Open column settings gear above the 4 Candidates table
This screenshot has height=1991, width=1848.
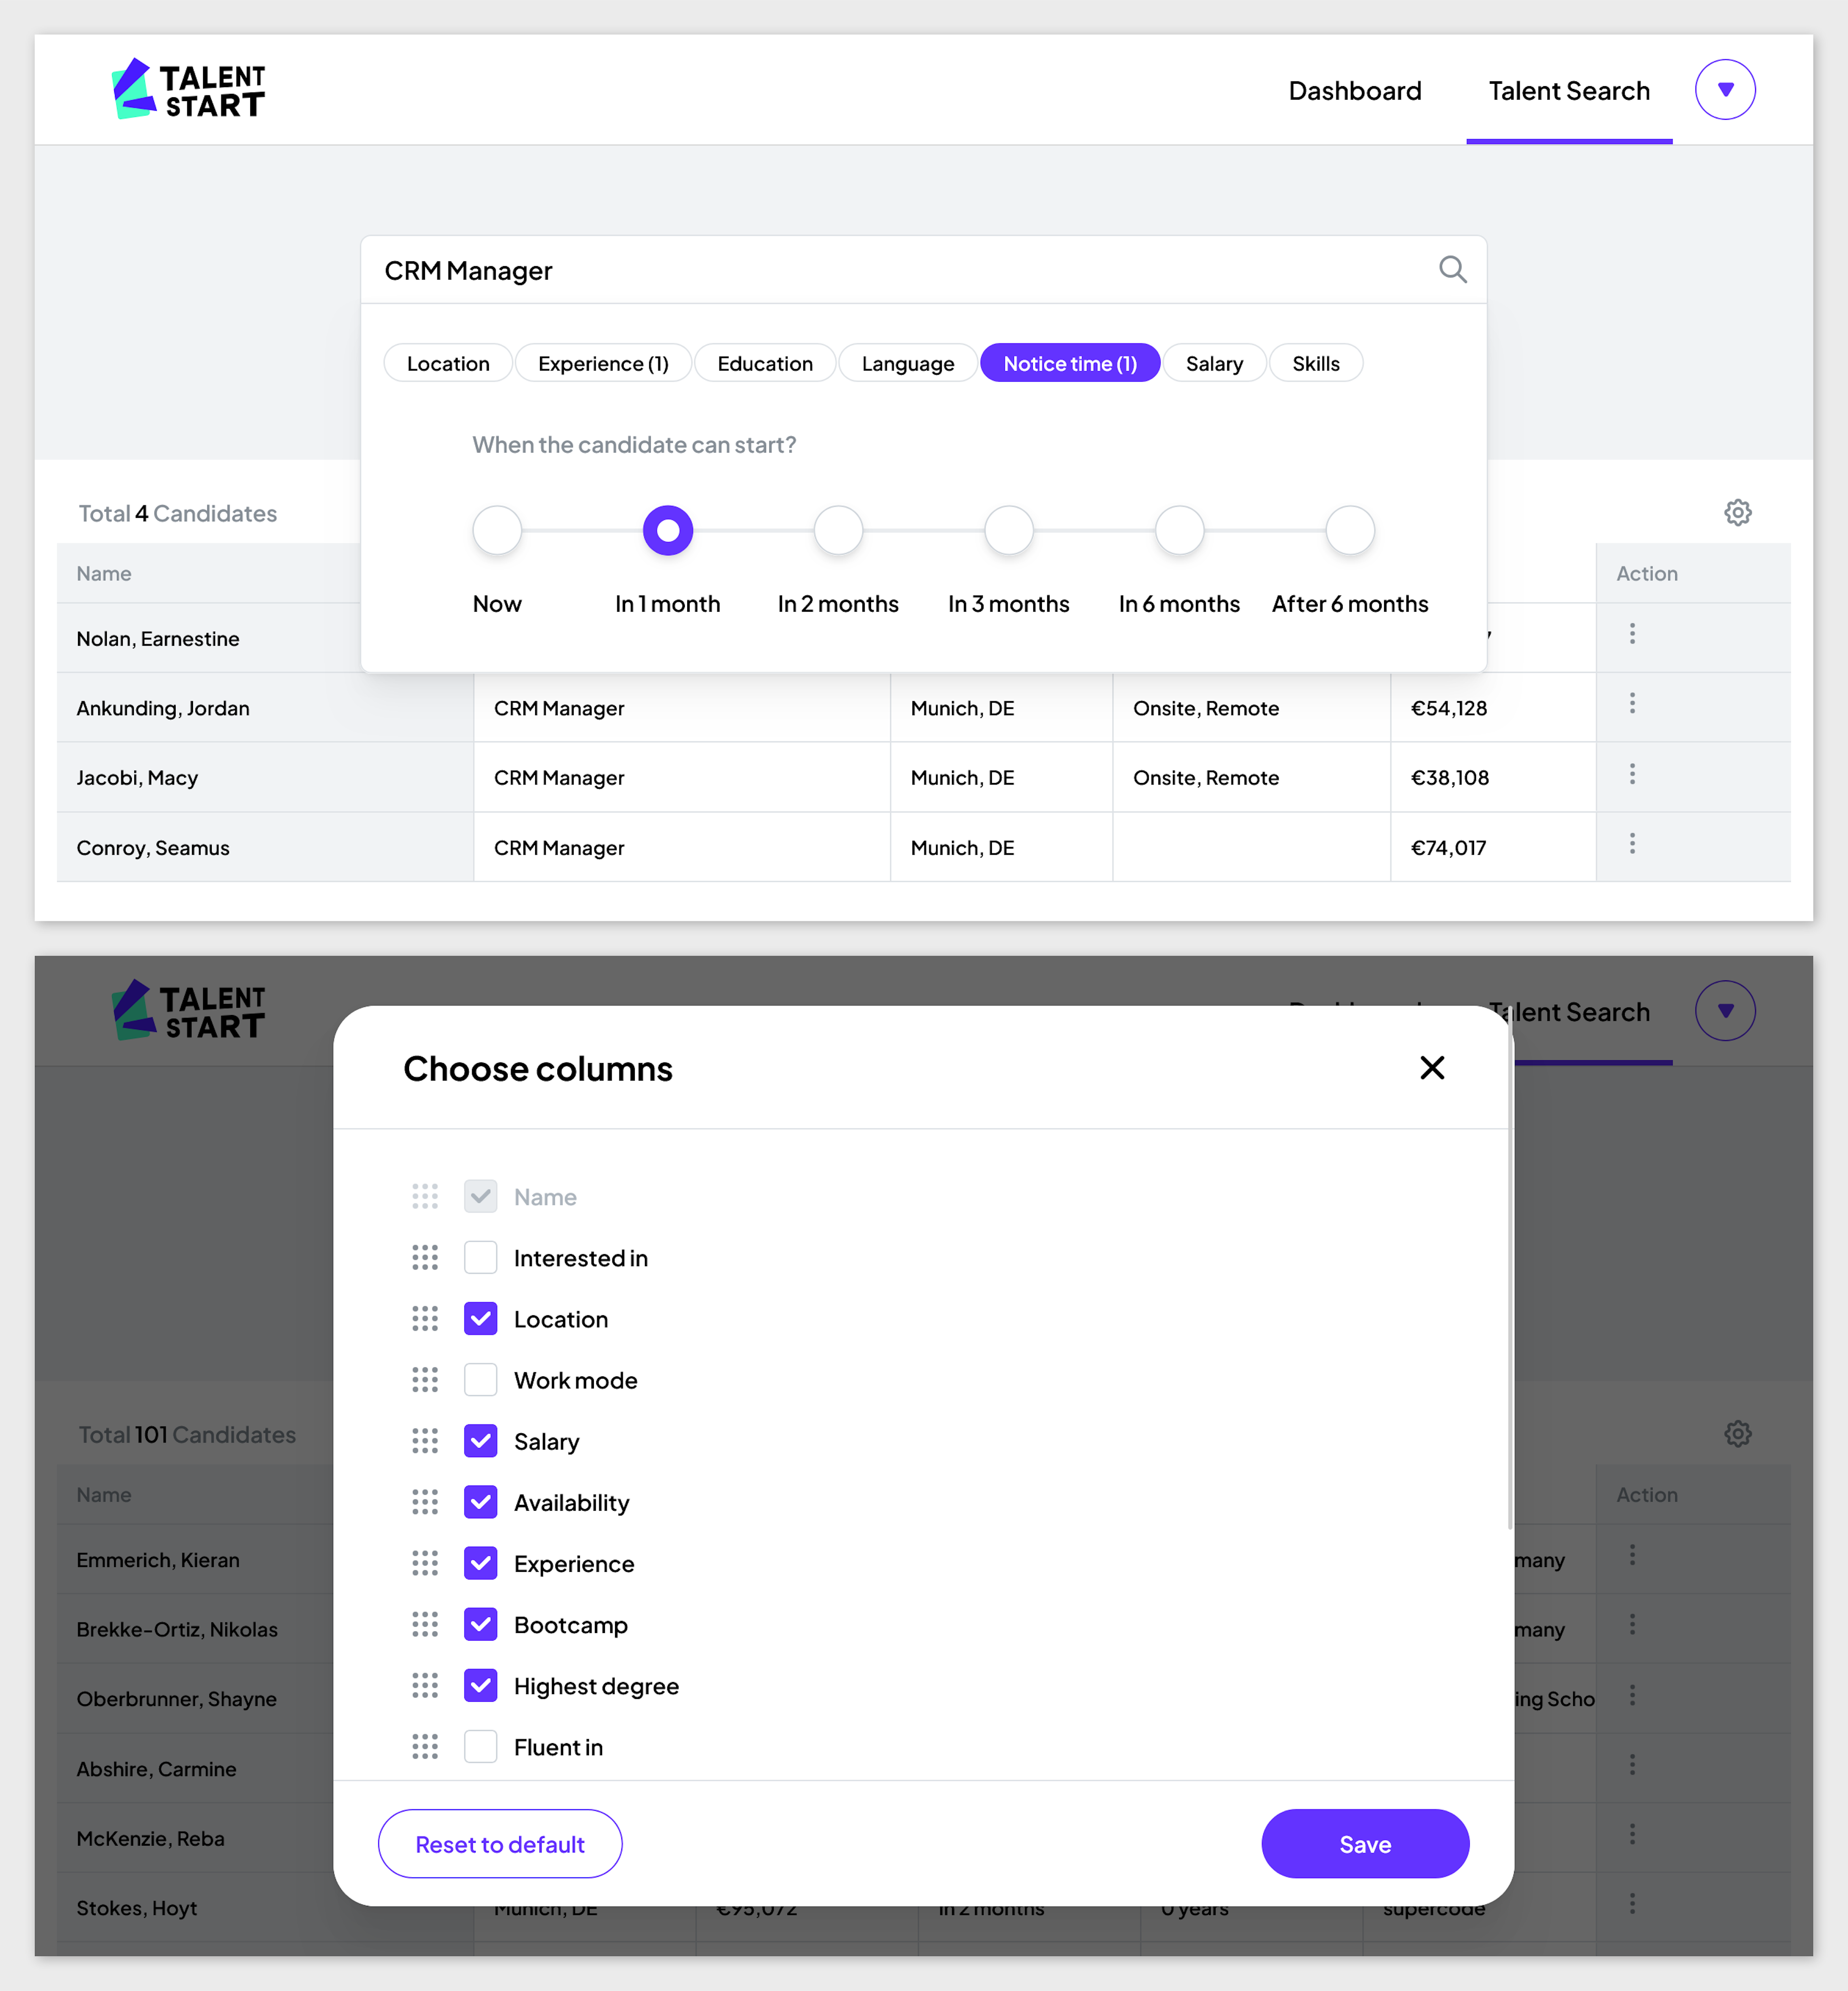point(1737,512)
